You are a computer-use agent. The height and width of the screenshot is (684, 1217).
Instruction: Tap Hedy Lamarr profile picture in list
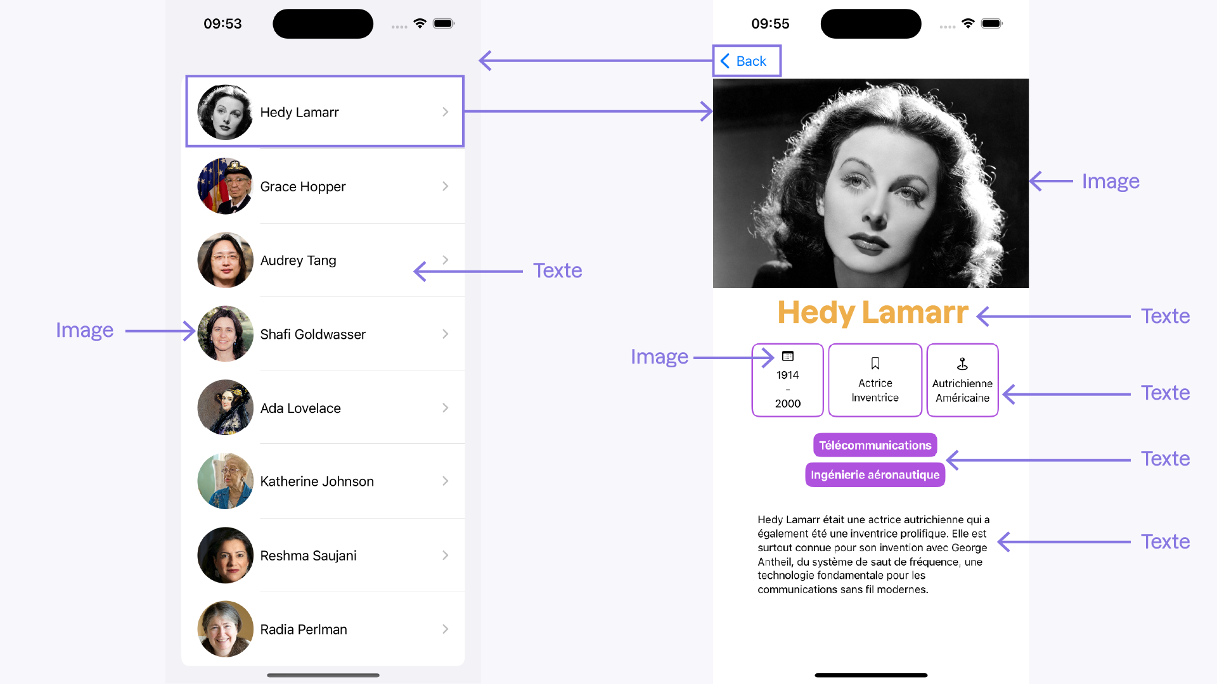tap(225, 111)
